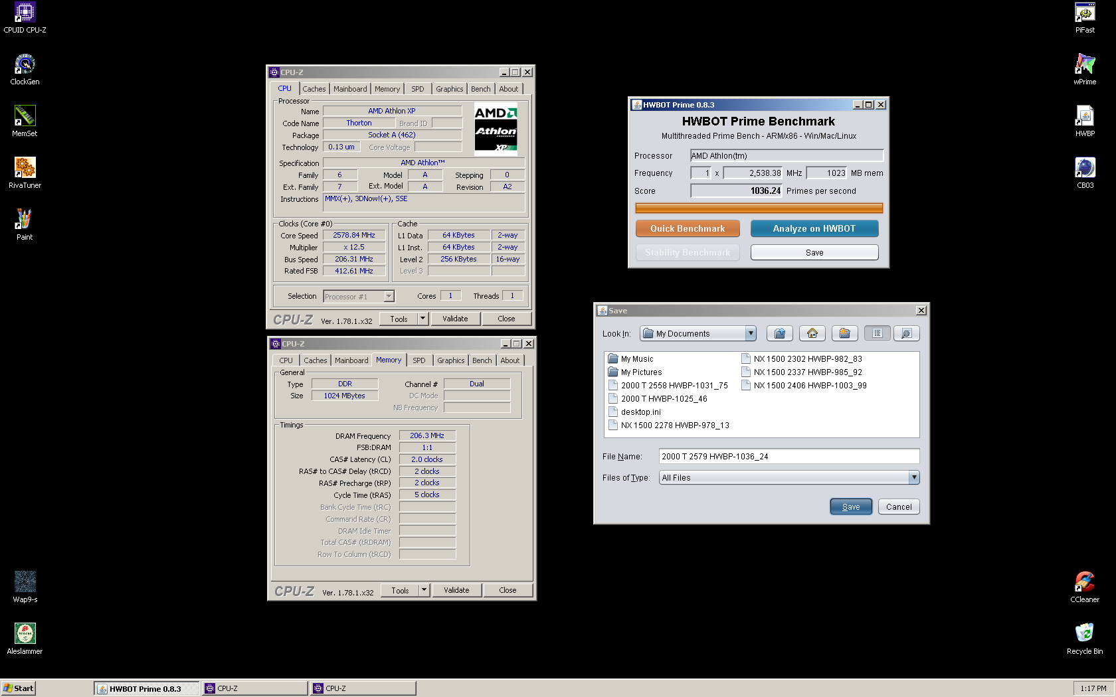
Task: Select the My Music folder icon
Action: click(612, 359)
